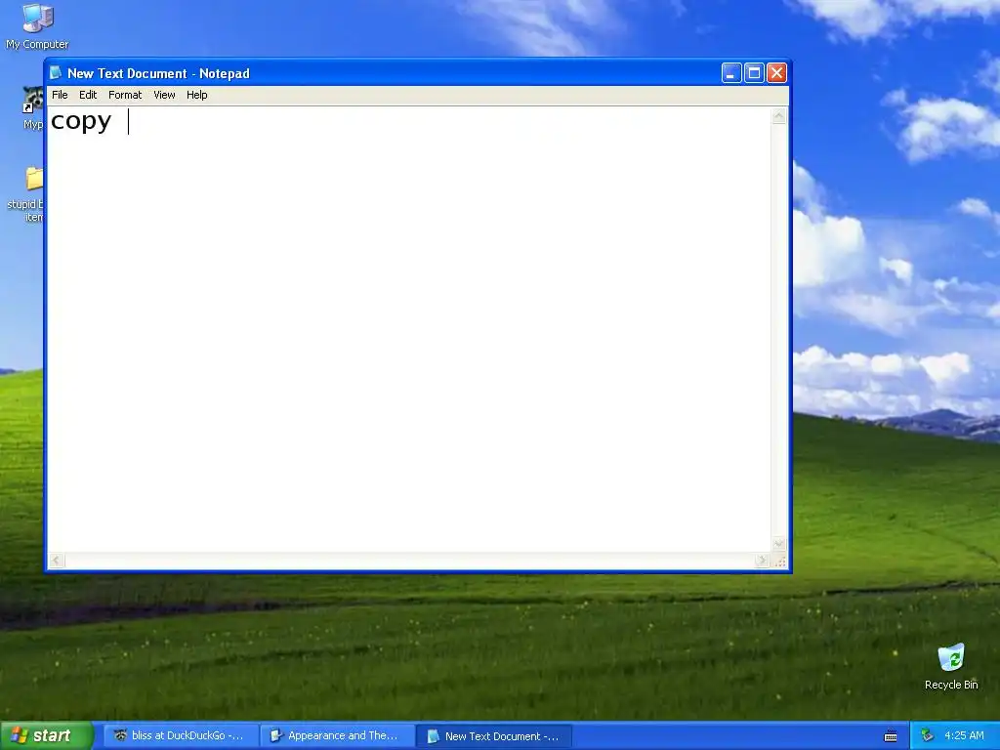
Task: Open the Start menu
Action: coord(47,736)
